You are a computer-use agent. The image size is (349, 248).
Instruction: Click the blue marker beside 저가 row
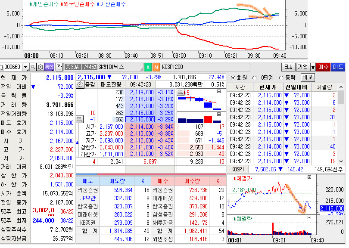tap(77, 143)
